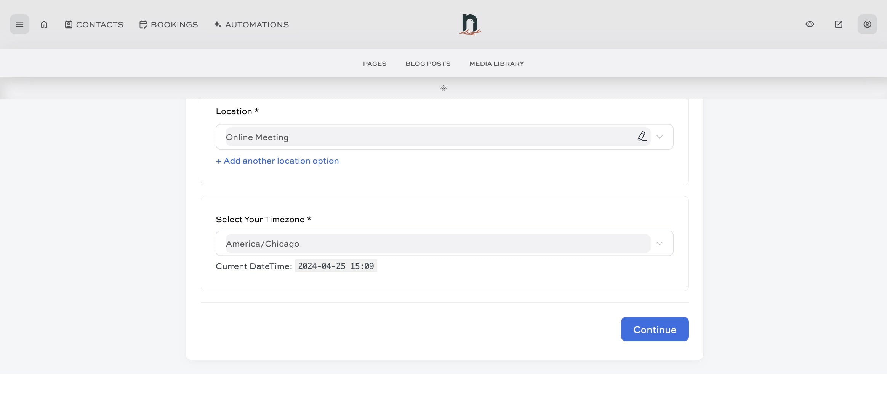
Task: Go to the home icon
Action: [x=44, y=24]
